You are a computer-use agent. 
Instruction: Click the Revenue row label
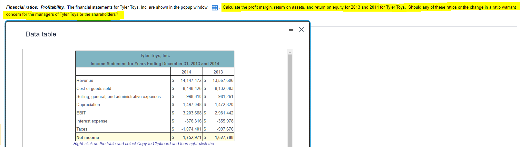coord(85,80)
